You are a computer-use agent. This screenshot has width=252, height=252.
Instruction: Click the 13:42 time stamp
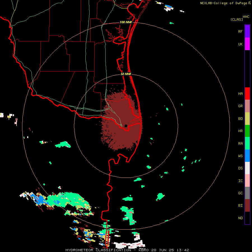coord(183,250)
